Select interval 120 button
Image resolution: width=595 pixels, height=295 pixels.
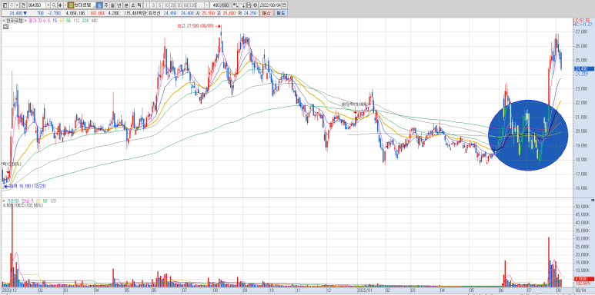[192, 5]
